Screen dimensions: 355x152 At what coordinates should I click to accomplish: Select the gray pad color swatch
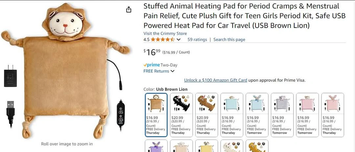click(282, 115)
